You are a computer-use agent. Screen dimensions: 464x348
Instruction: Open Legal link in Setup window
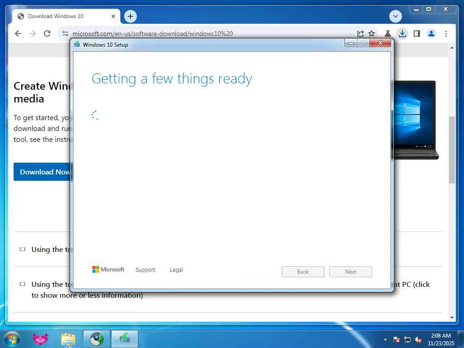tap(176, 270)
